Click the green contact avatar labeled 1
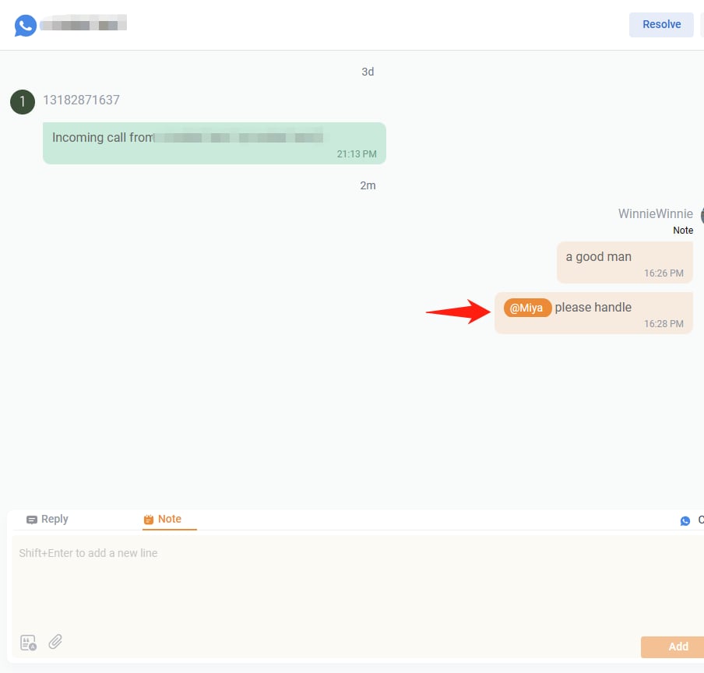 [23, 101]
